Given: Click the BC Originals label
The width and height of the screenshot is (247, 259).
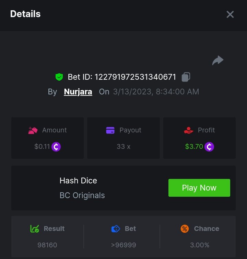Looking at the screenshot, I should coord(82,195).
